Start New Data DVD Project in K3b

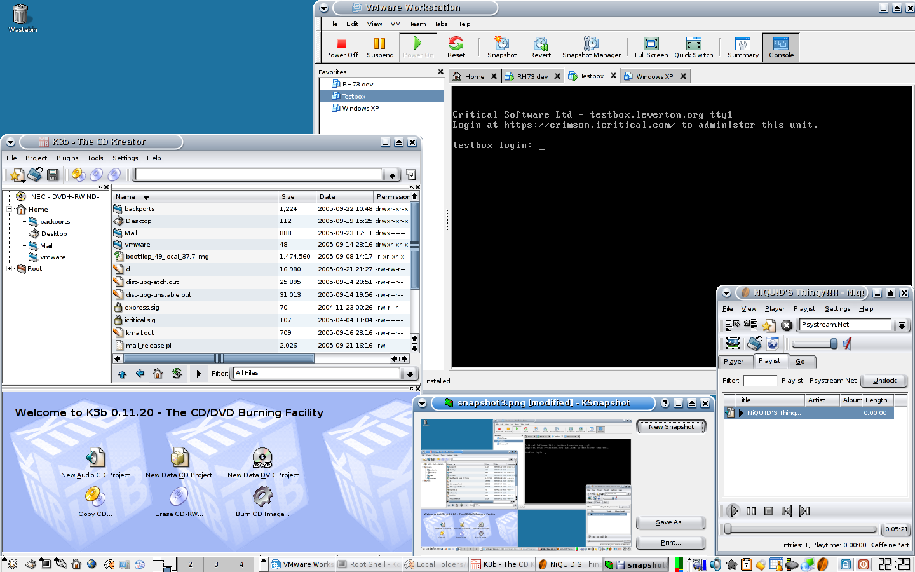pos(263,463)
